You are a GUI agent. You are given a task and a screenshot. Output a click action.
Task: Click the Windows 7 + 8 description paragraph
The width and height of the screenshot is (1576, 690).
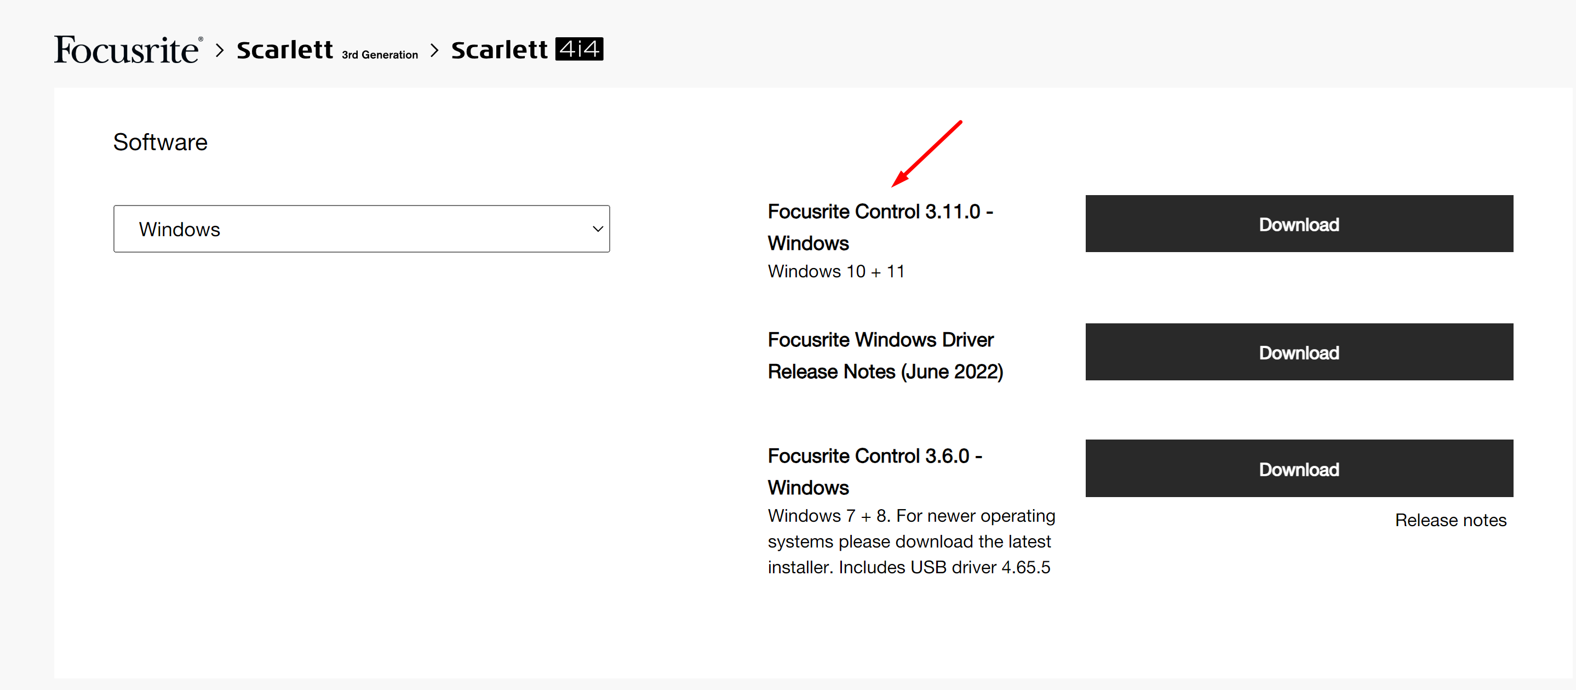(911, 541)
